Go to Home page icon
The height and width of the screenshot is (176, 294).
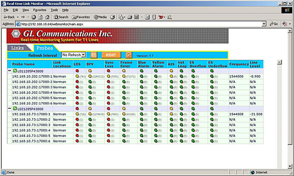47,17
